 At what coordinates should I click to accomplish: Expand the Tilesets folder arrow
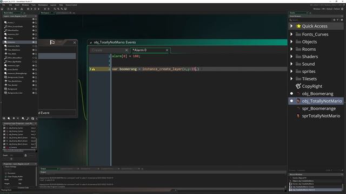pos(291,79)
